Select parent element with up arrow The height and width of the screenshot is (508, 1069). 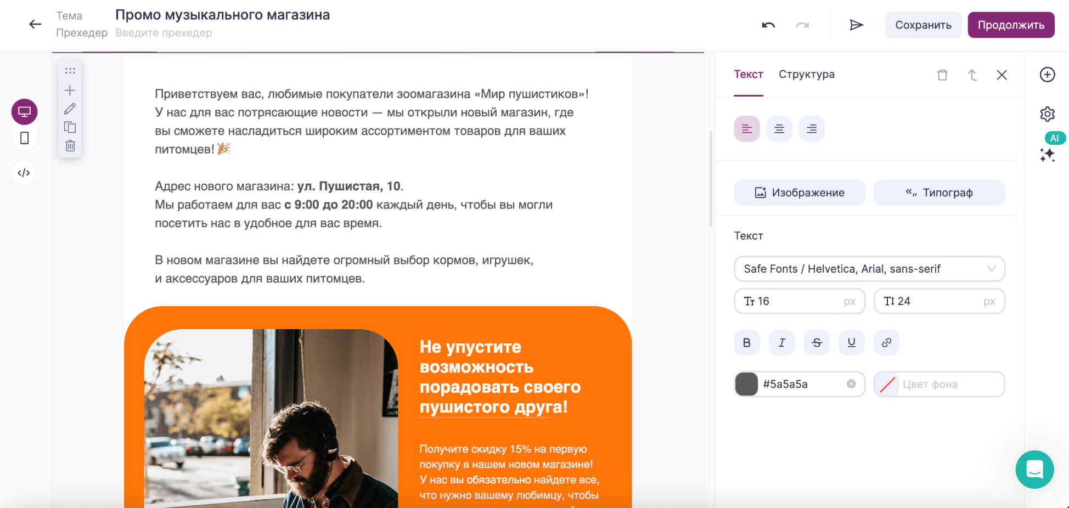pyautogui.click(x=972, y=75)
